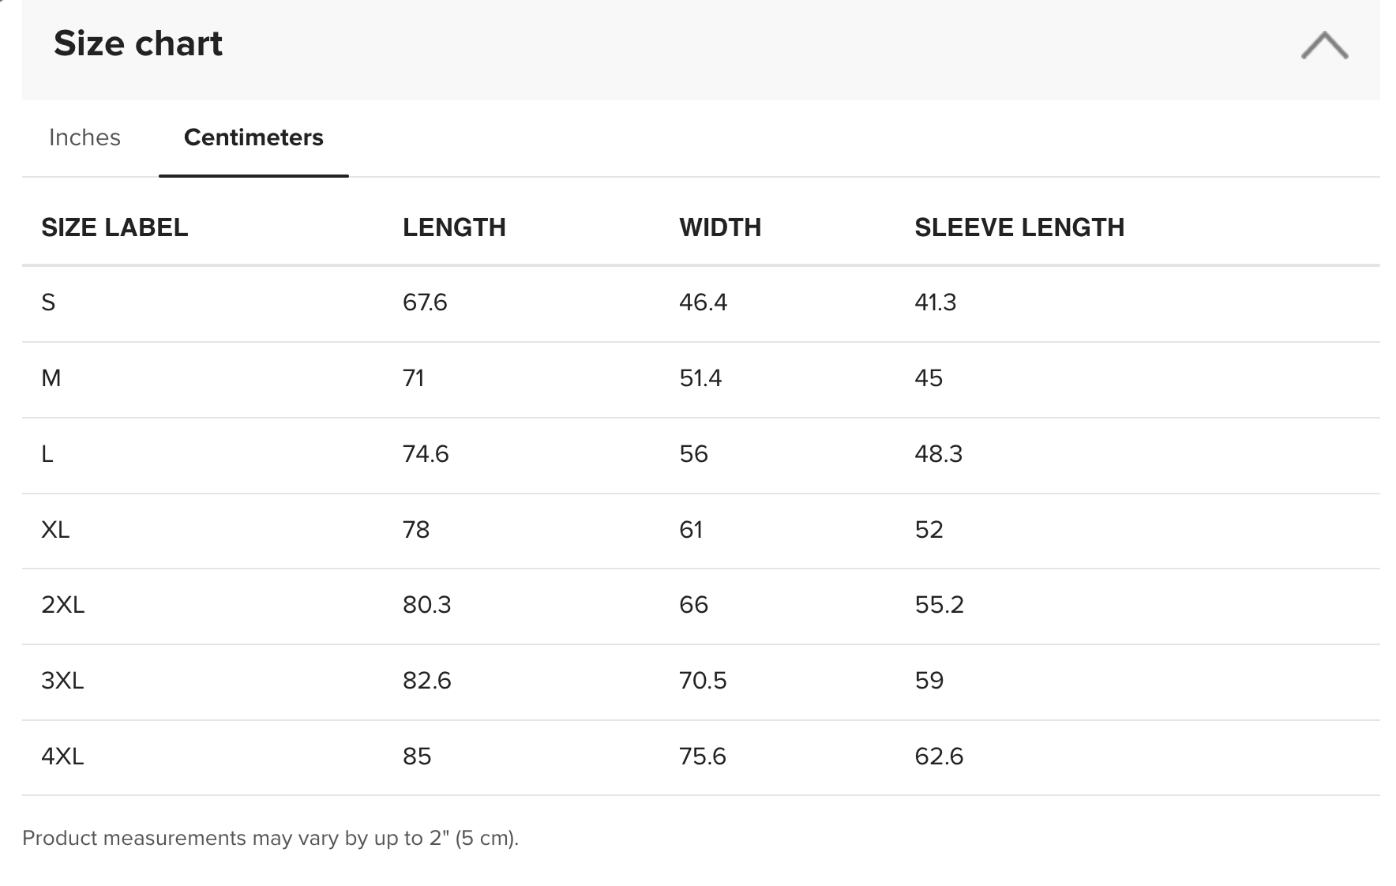Click the SLEEVE LENGTH column header

pos(1019,227)
